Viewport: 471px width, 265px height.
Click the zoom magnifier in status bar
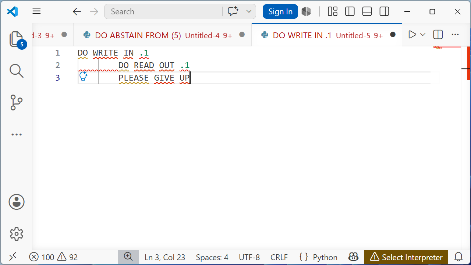pyautogui.click(x=128, y=257)
